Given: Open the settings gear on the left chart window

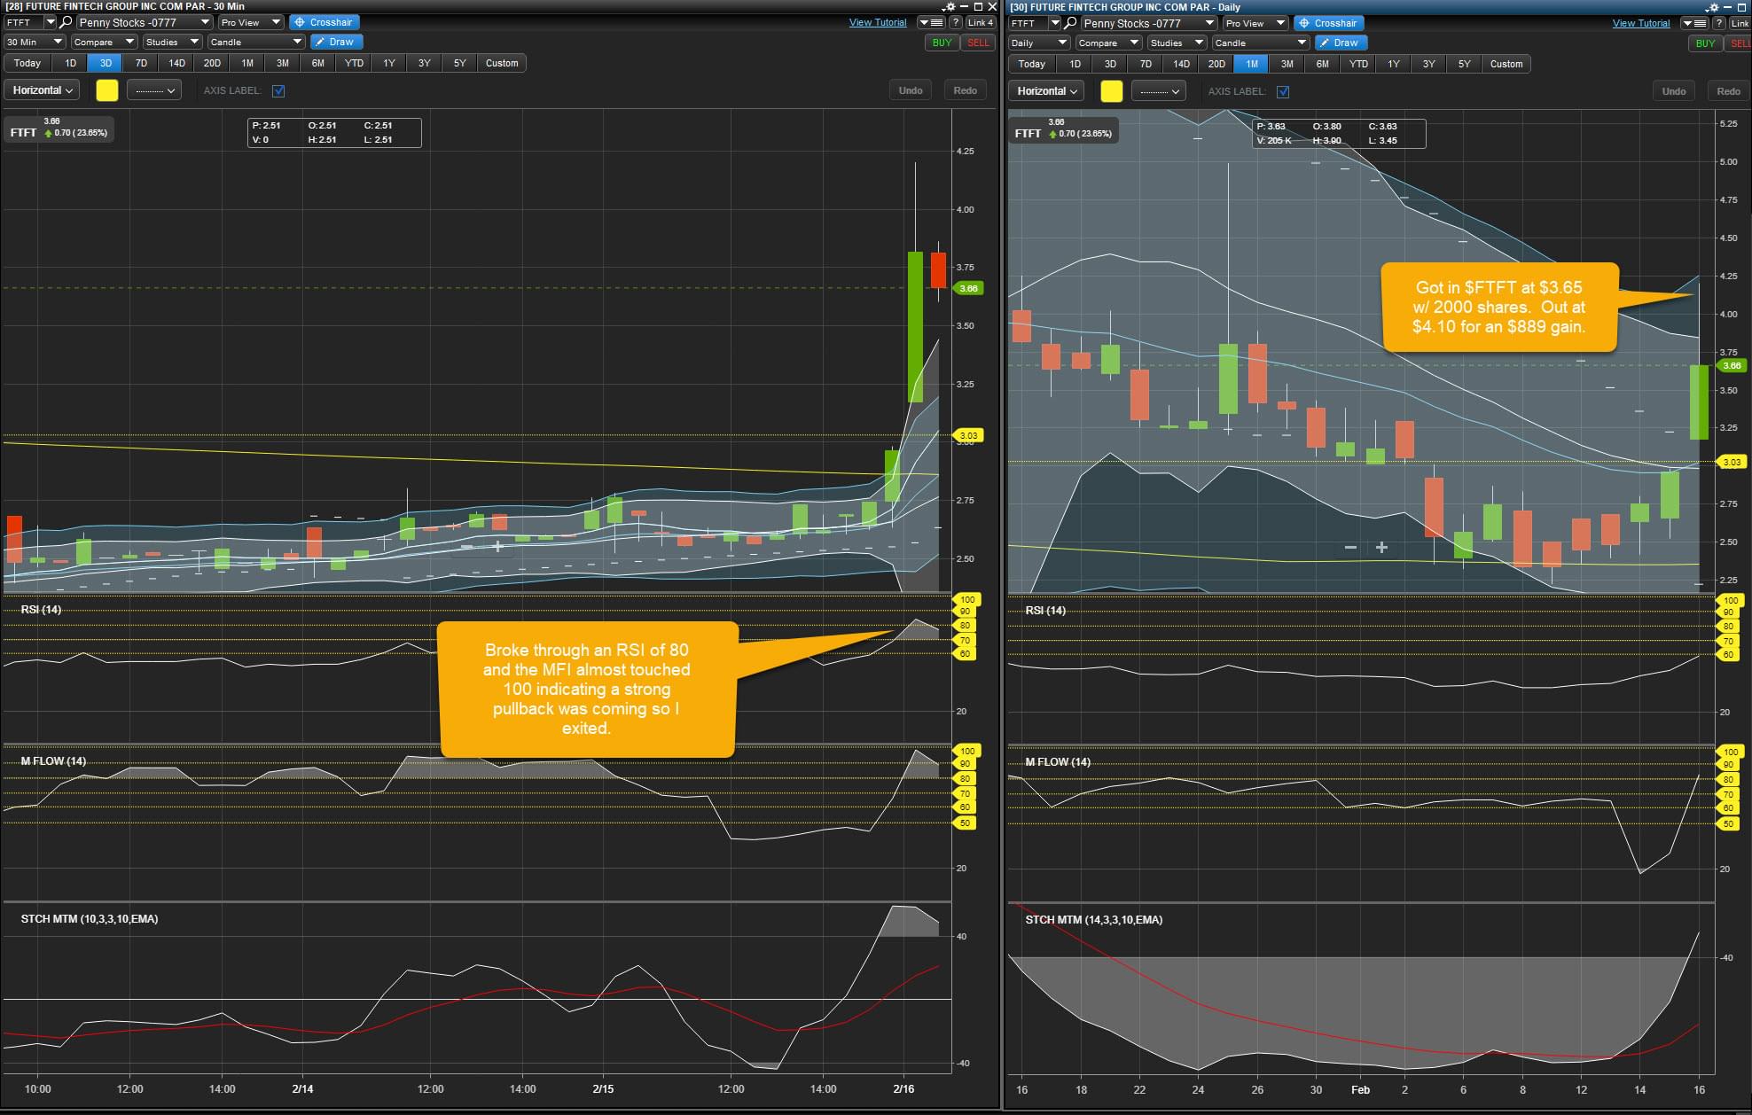Looking at the screenshot, I should coord(950,6).
